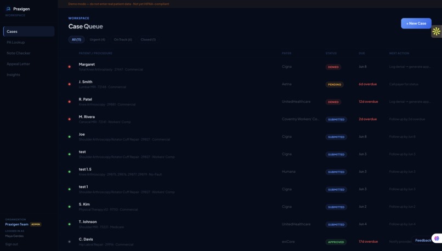The width and height of the screenshot is (442, 251).
Task: Open the T. Johnson case
Action: coord(250,224)
